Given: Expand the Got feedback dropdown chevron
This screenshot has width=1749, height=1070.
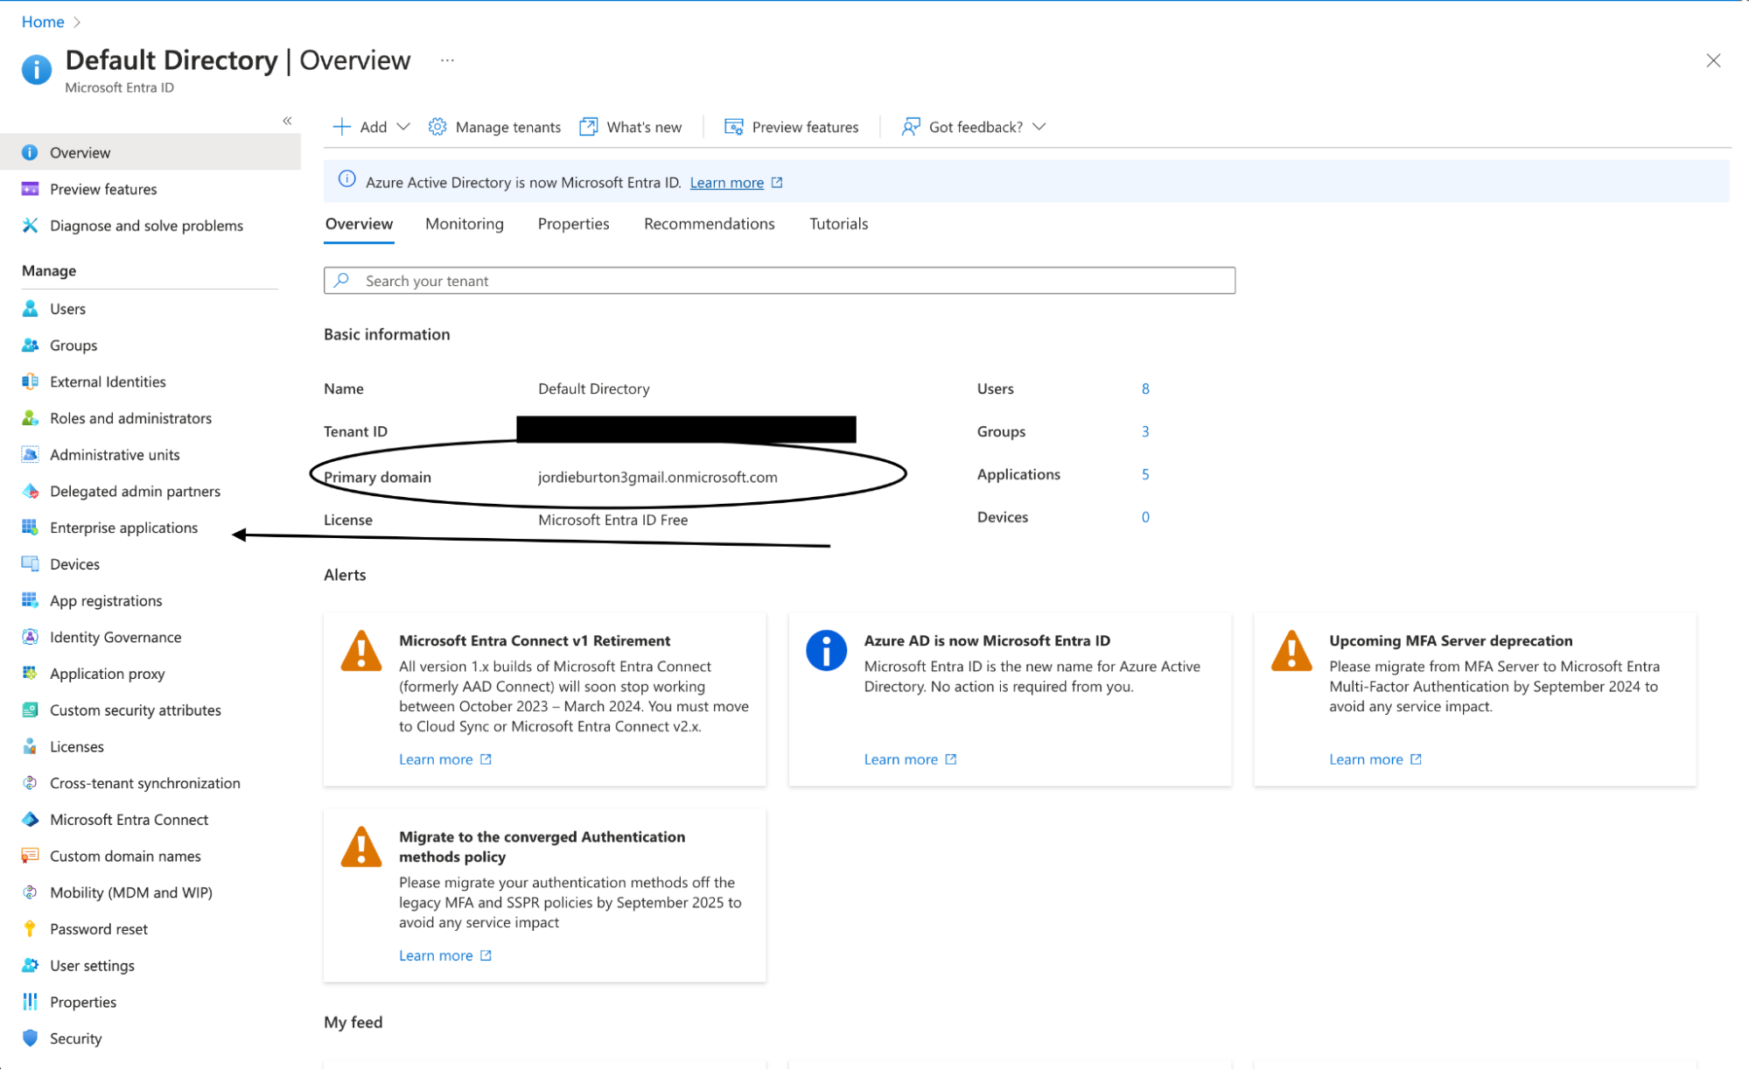Looking at the screenshot, I should pyautogui.click(x=1039, y=127).
